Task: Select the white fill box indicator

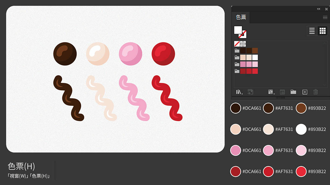Action: (x=238, y=30)
